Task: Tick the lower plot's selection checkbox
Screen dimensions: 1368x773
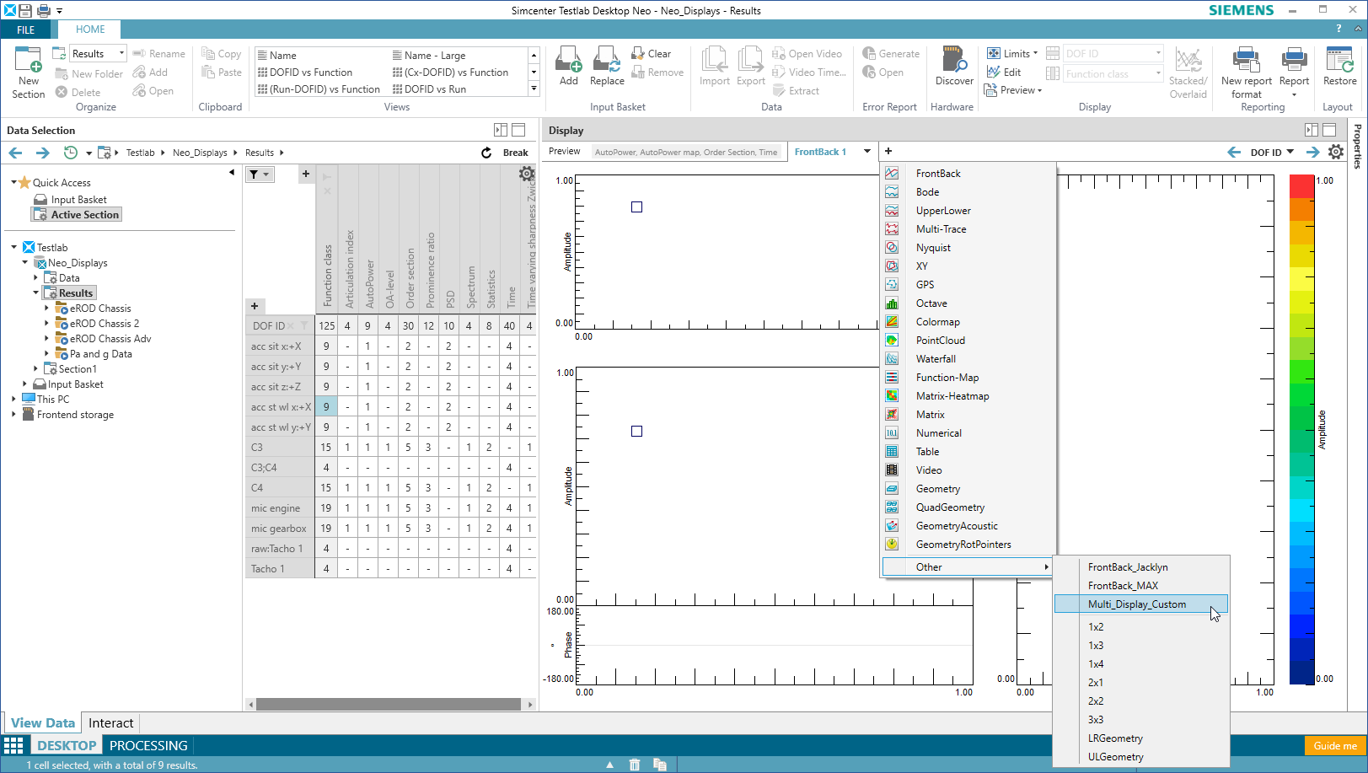Action: (x=637, y=432)
